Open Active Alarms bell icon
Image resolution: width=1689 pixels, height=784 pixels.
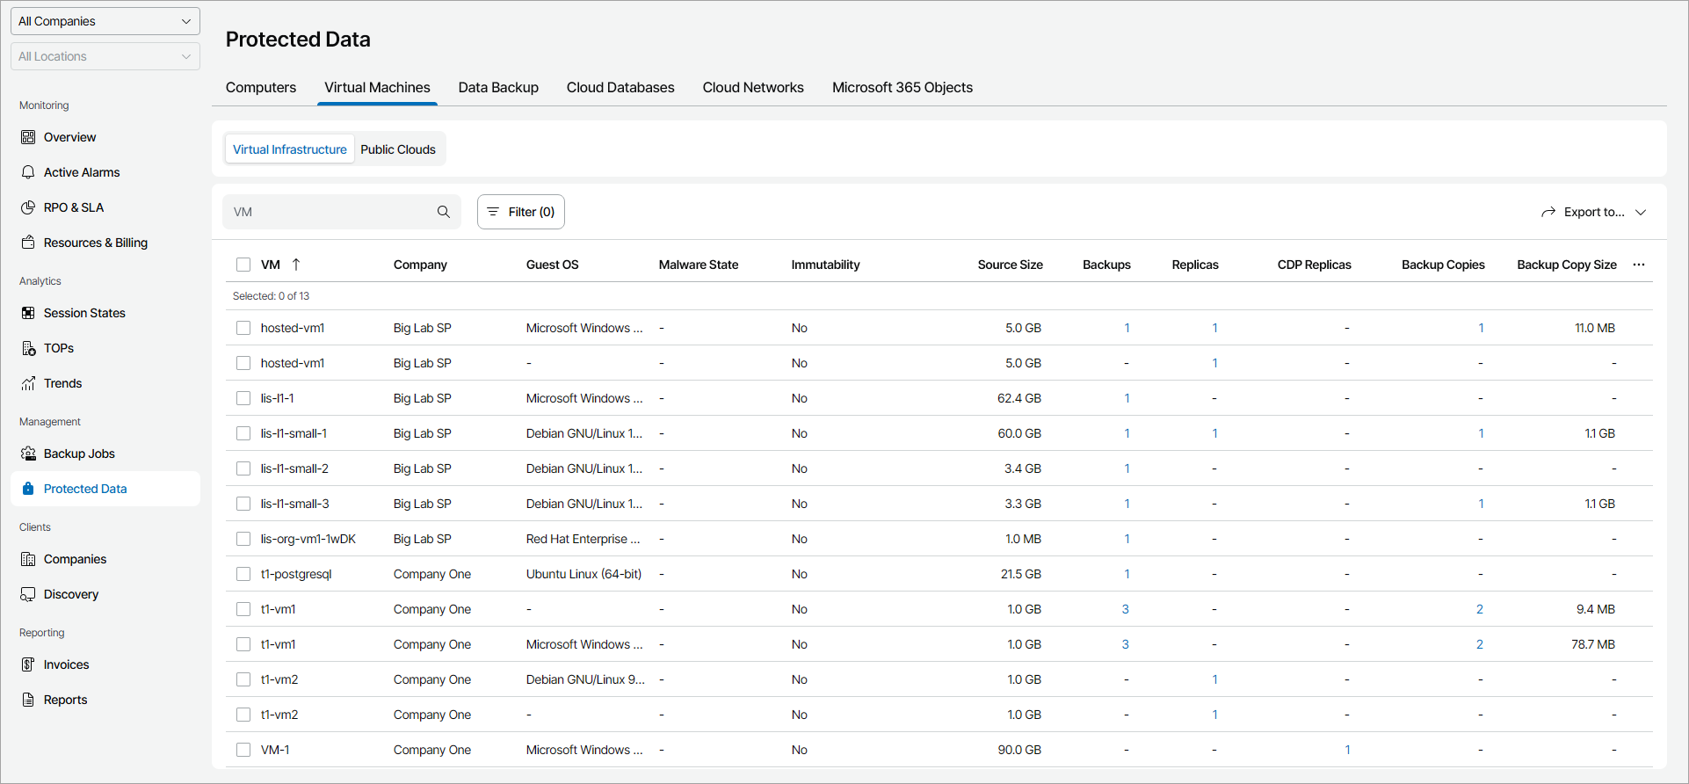pyautogui.click(x=28, y=172)
